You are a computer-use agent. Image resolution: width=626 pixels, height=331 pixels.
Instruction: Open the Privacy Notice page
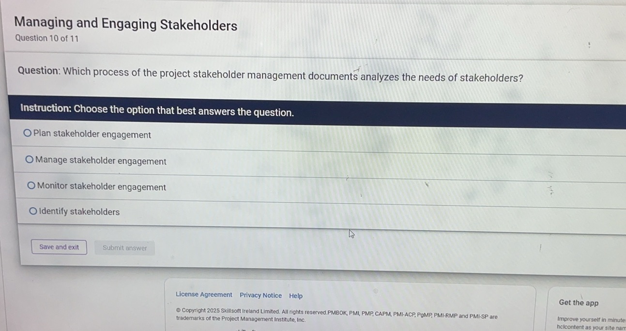[260, 295]
